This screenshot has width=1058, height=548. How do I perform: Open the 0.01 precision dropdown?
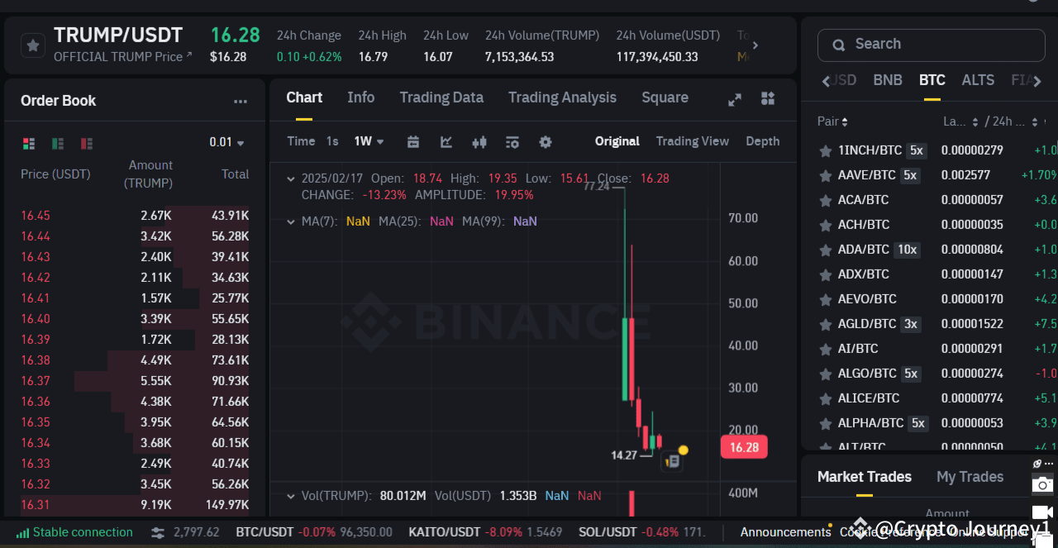click(226, 141)
